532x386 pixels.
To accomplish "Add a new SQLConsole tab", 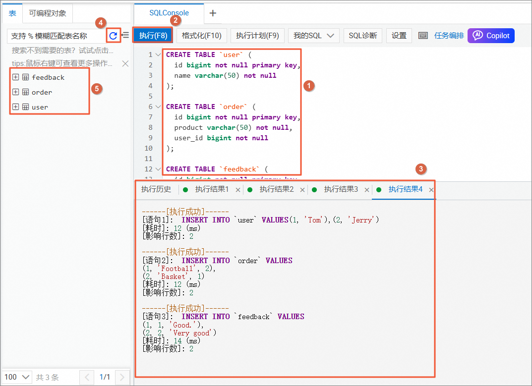I will (x=213, y=13).
